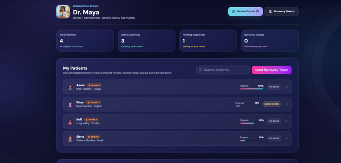Screen dimensions: 341x163
Task: Open Kofi's avatar icon
Action: [x=70, y=121]
